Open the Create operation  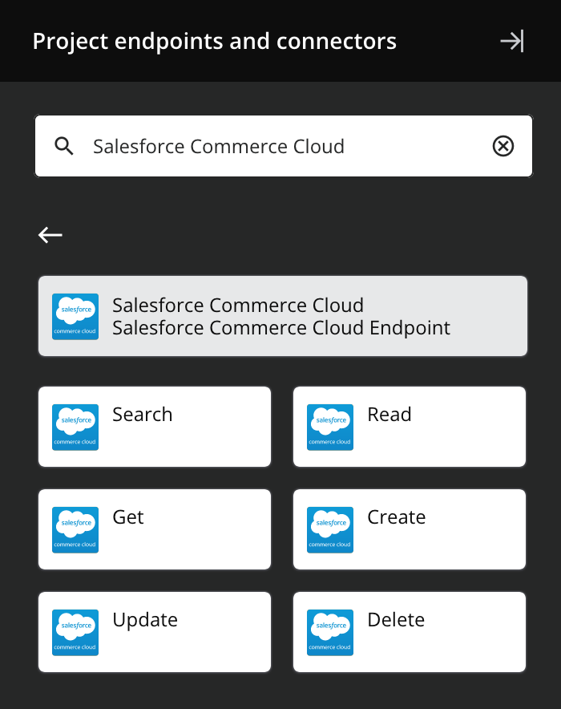409,529
